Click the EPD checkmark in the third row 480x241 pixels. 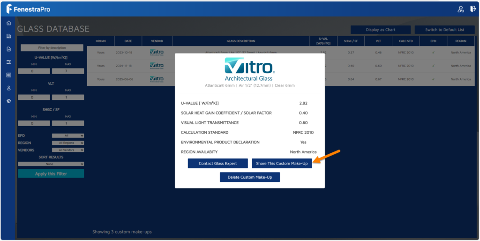click(433, 79)
